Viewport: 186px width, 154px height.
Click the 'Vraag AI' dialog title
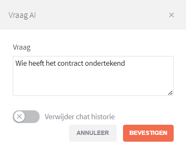(x=22, y=15)
